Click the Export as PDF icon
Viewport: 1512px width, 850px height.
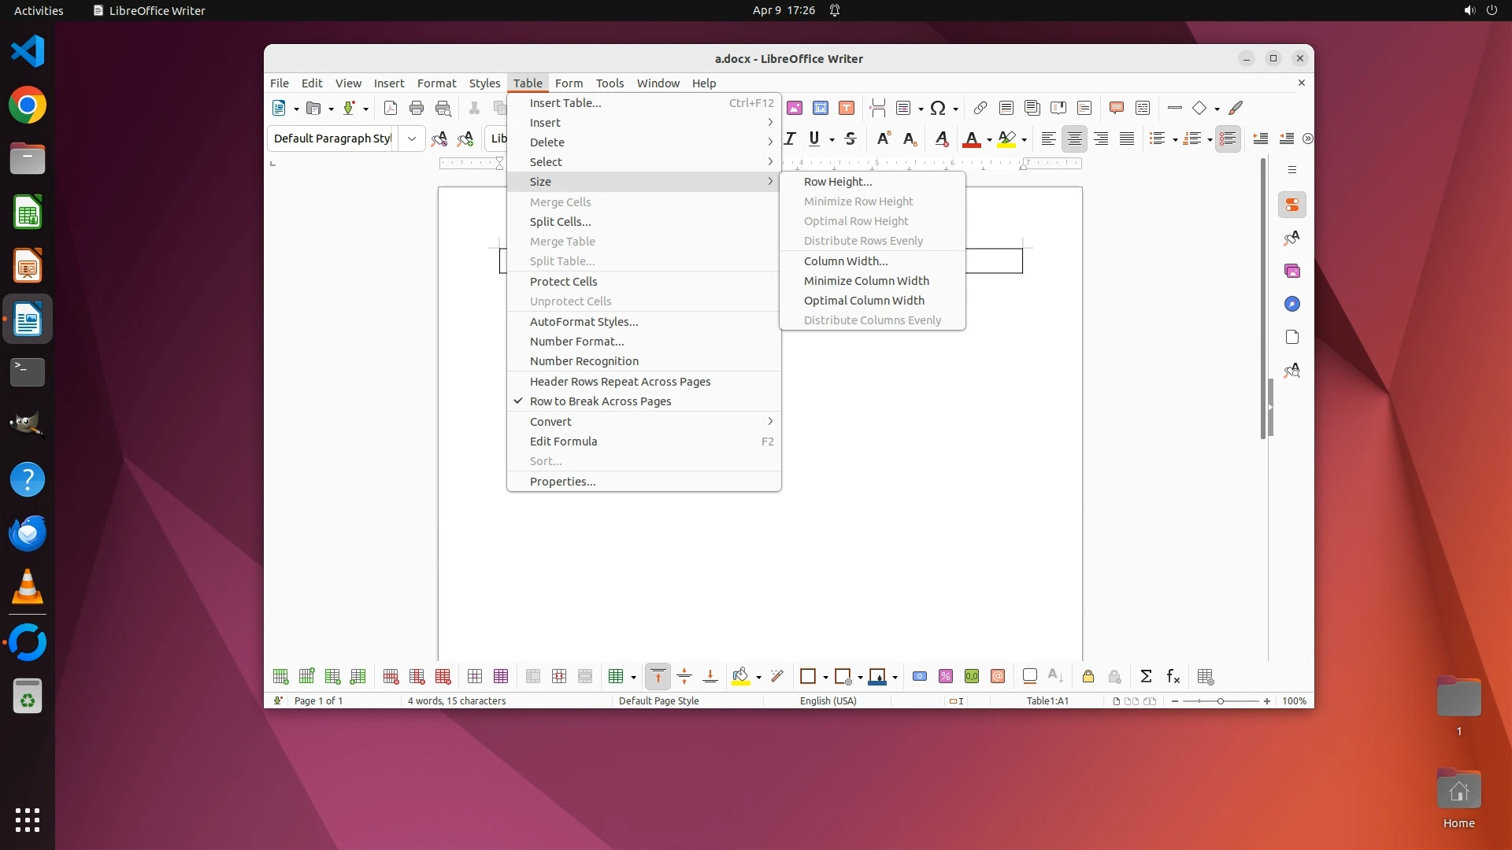pyautogui.click(x=390, y=108)
